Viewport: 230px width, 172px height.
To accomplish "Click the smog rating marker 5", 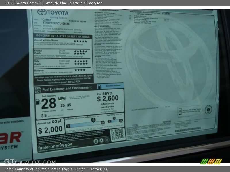I will [114, 118].
